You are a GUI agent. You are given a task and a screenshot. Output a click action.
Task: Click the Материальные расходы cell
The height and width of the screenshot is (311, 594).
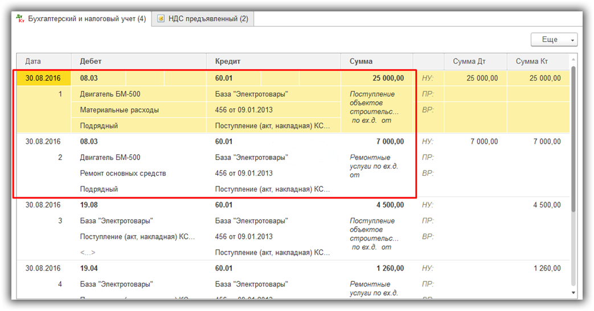120,110
